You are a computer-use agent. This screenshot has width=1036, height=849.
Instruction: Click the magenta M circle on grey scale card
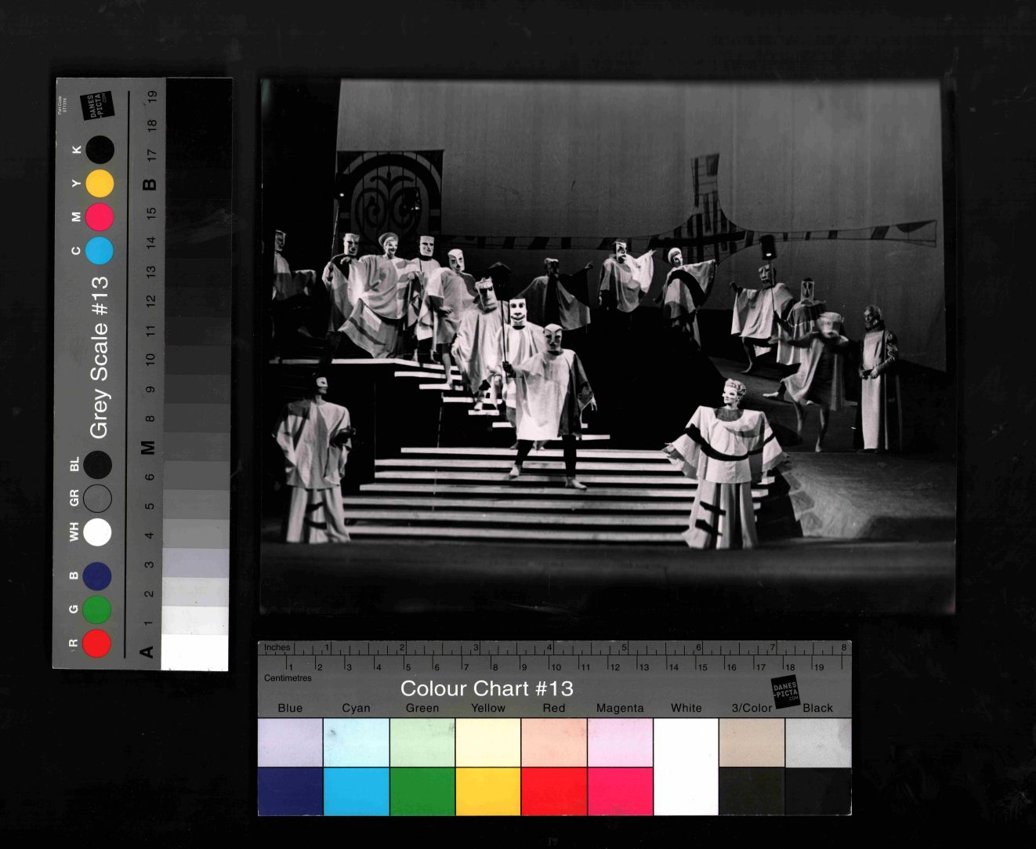[100, 217]
